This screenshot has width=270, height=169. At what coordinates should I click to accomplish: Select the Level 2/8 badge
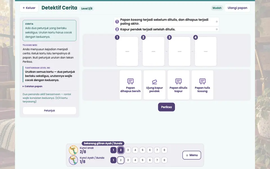click(x=87, y=8)
